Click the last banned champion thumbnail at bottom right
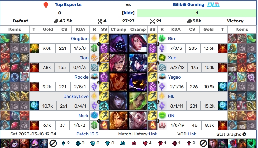Image resolution: width=258 pixels, height=148 pixels. click(252, 143)
